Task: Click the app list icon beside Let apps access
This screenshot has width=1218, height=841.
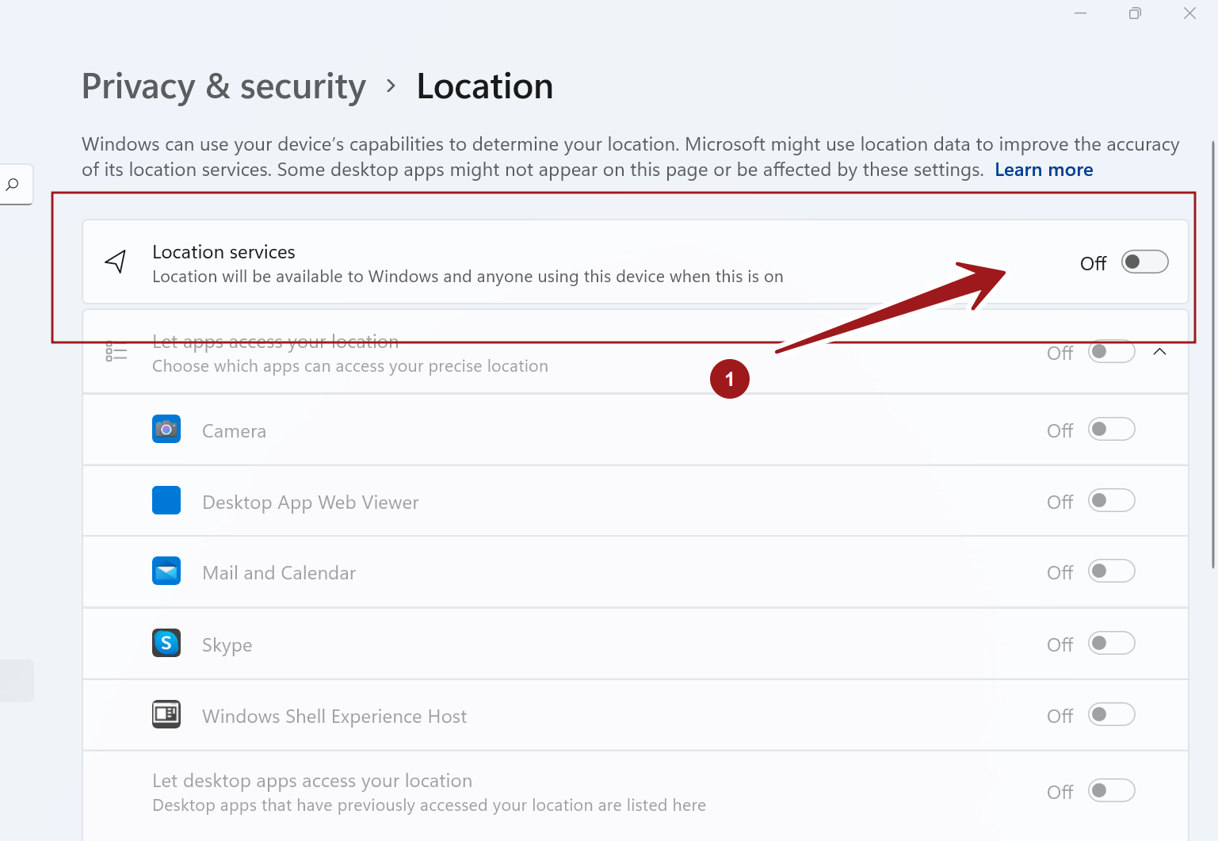Action: coord(116,352)
